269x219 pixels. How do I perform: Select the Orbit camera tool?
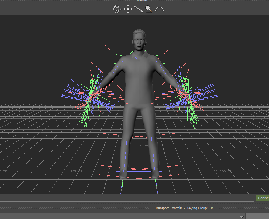coord(117,9)
